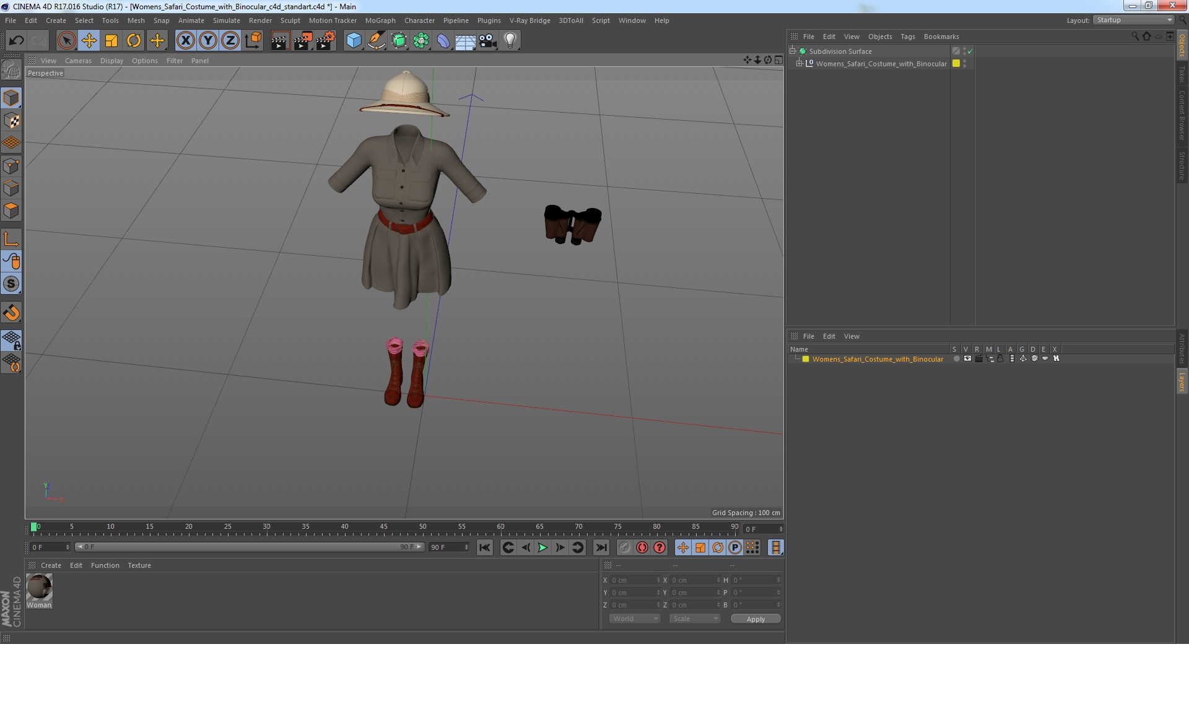Screen dimensions: 1189x717
Task: Render to Picture Viewer
Action: [303, 41]
